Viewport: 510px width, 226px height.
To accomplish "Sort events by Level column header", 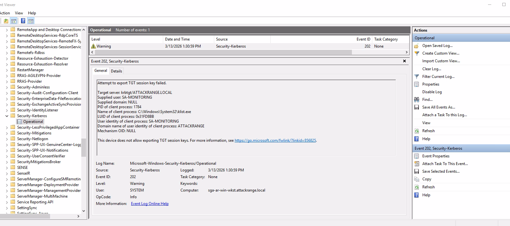I will click(x=126, y=39).
